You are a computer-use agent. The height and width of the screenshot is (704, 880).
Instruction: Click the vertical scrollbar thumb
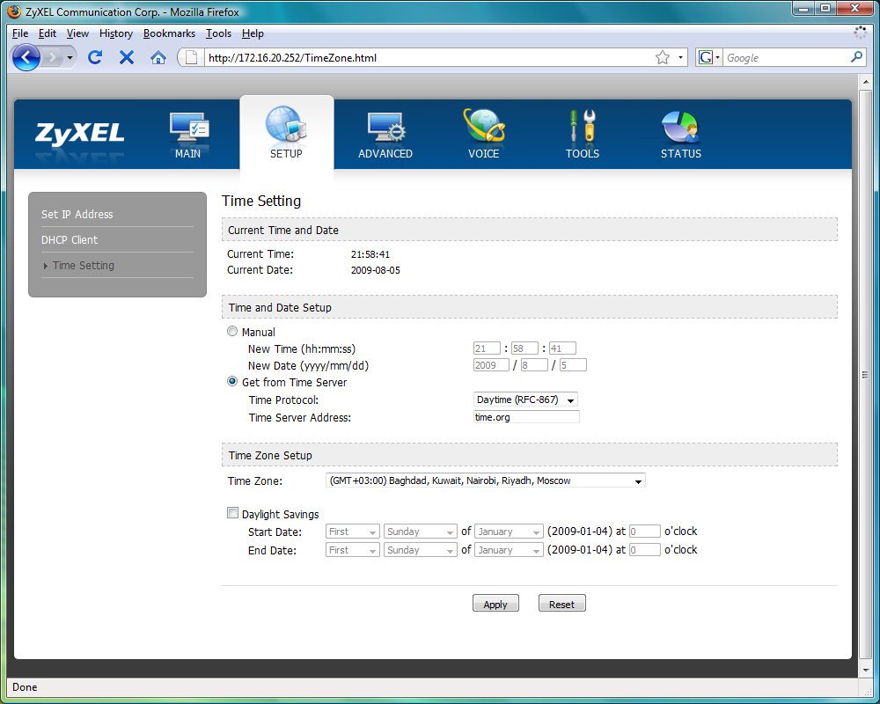[x=865, y=375]
